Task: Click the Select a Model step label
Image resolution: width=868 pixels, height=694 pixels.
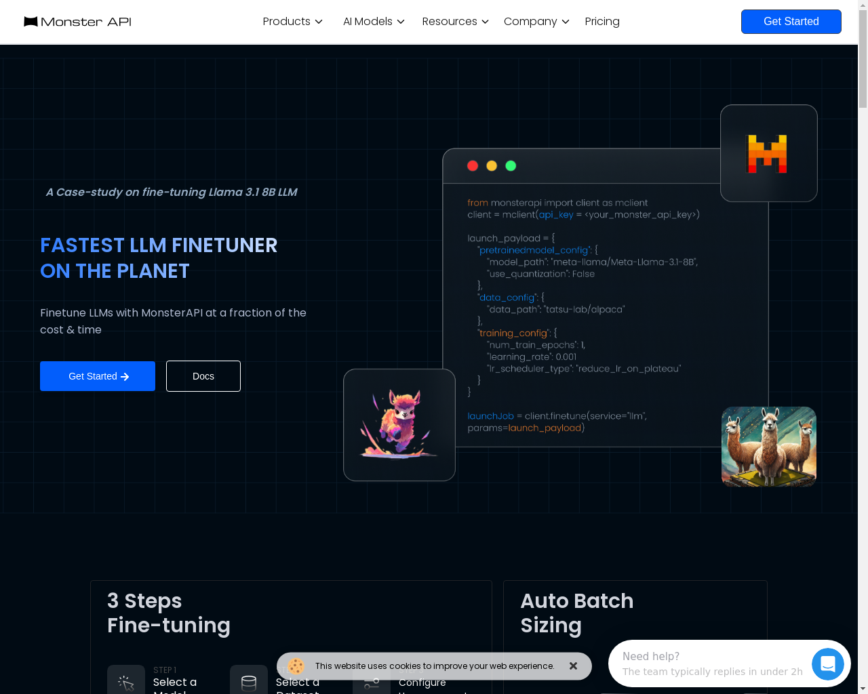Action: coord(175,687)
